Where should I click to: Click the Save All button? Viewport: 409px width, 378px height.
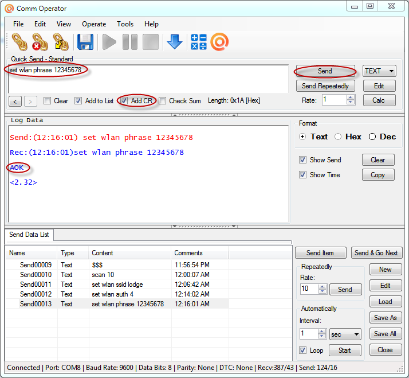(386, 334)
